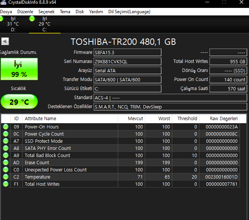Click Çalışma Saati value 570 saat
The width and height of the screenshot is (249, 220).
coord(228,89)
